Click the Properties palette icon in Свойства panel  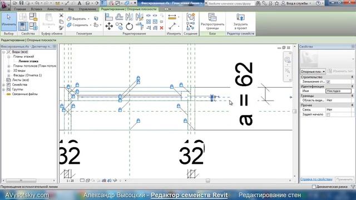[23, 26]
